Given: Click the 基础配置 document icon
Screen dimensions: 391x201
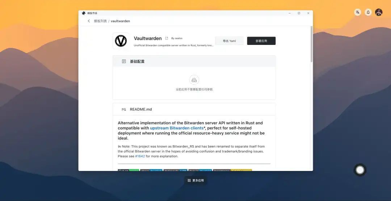Looking at the screenshot, I should click(124, 61).
